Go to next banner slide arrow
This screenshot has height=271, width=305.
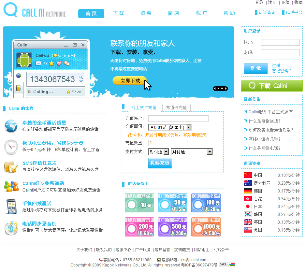[x=225, y=89]
